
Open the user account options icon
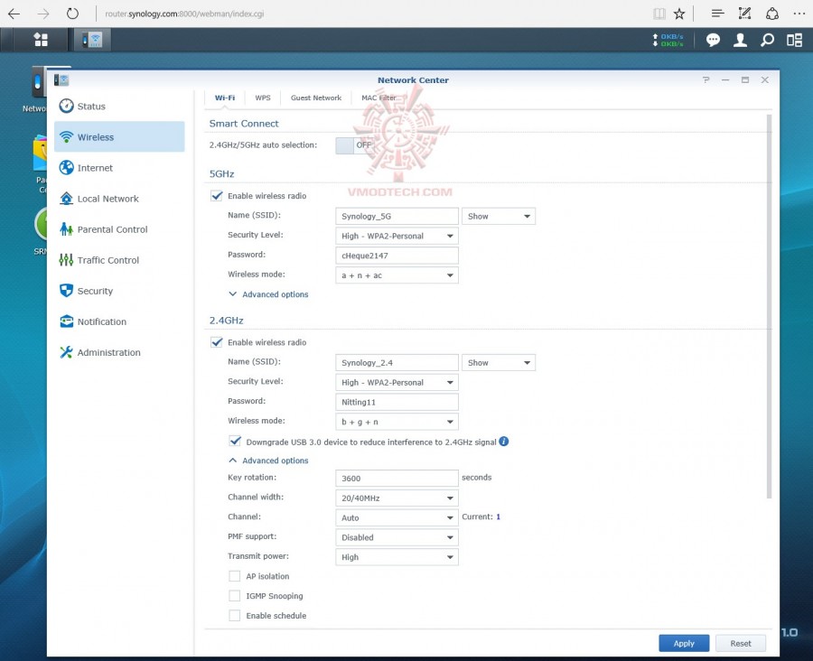(740, 40)
